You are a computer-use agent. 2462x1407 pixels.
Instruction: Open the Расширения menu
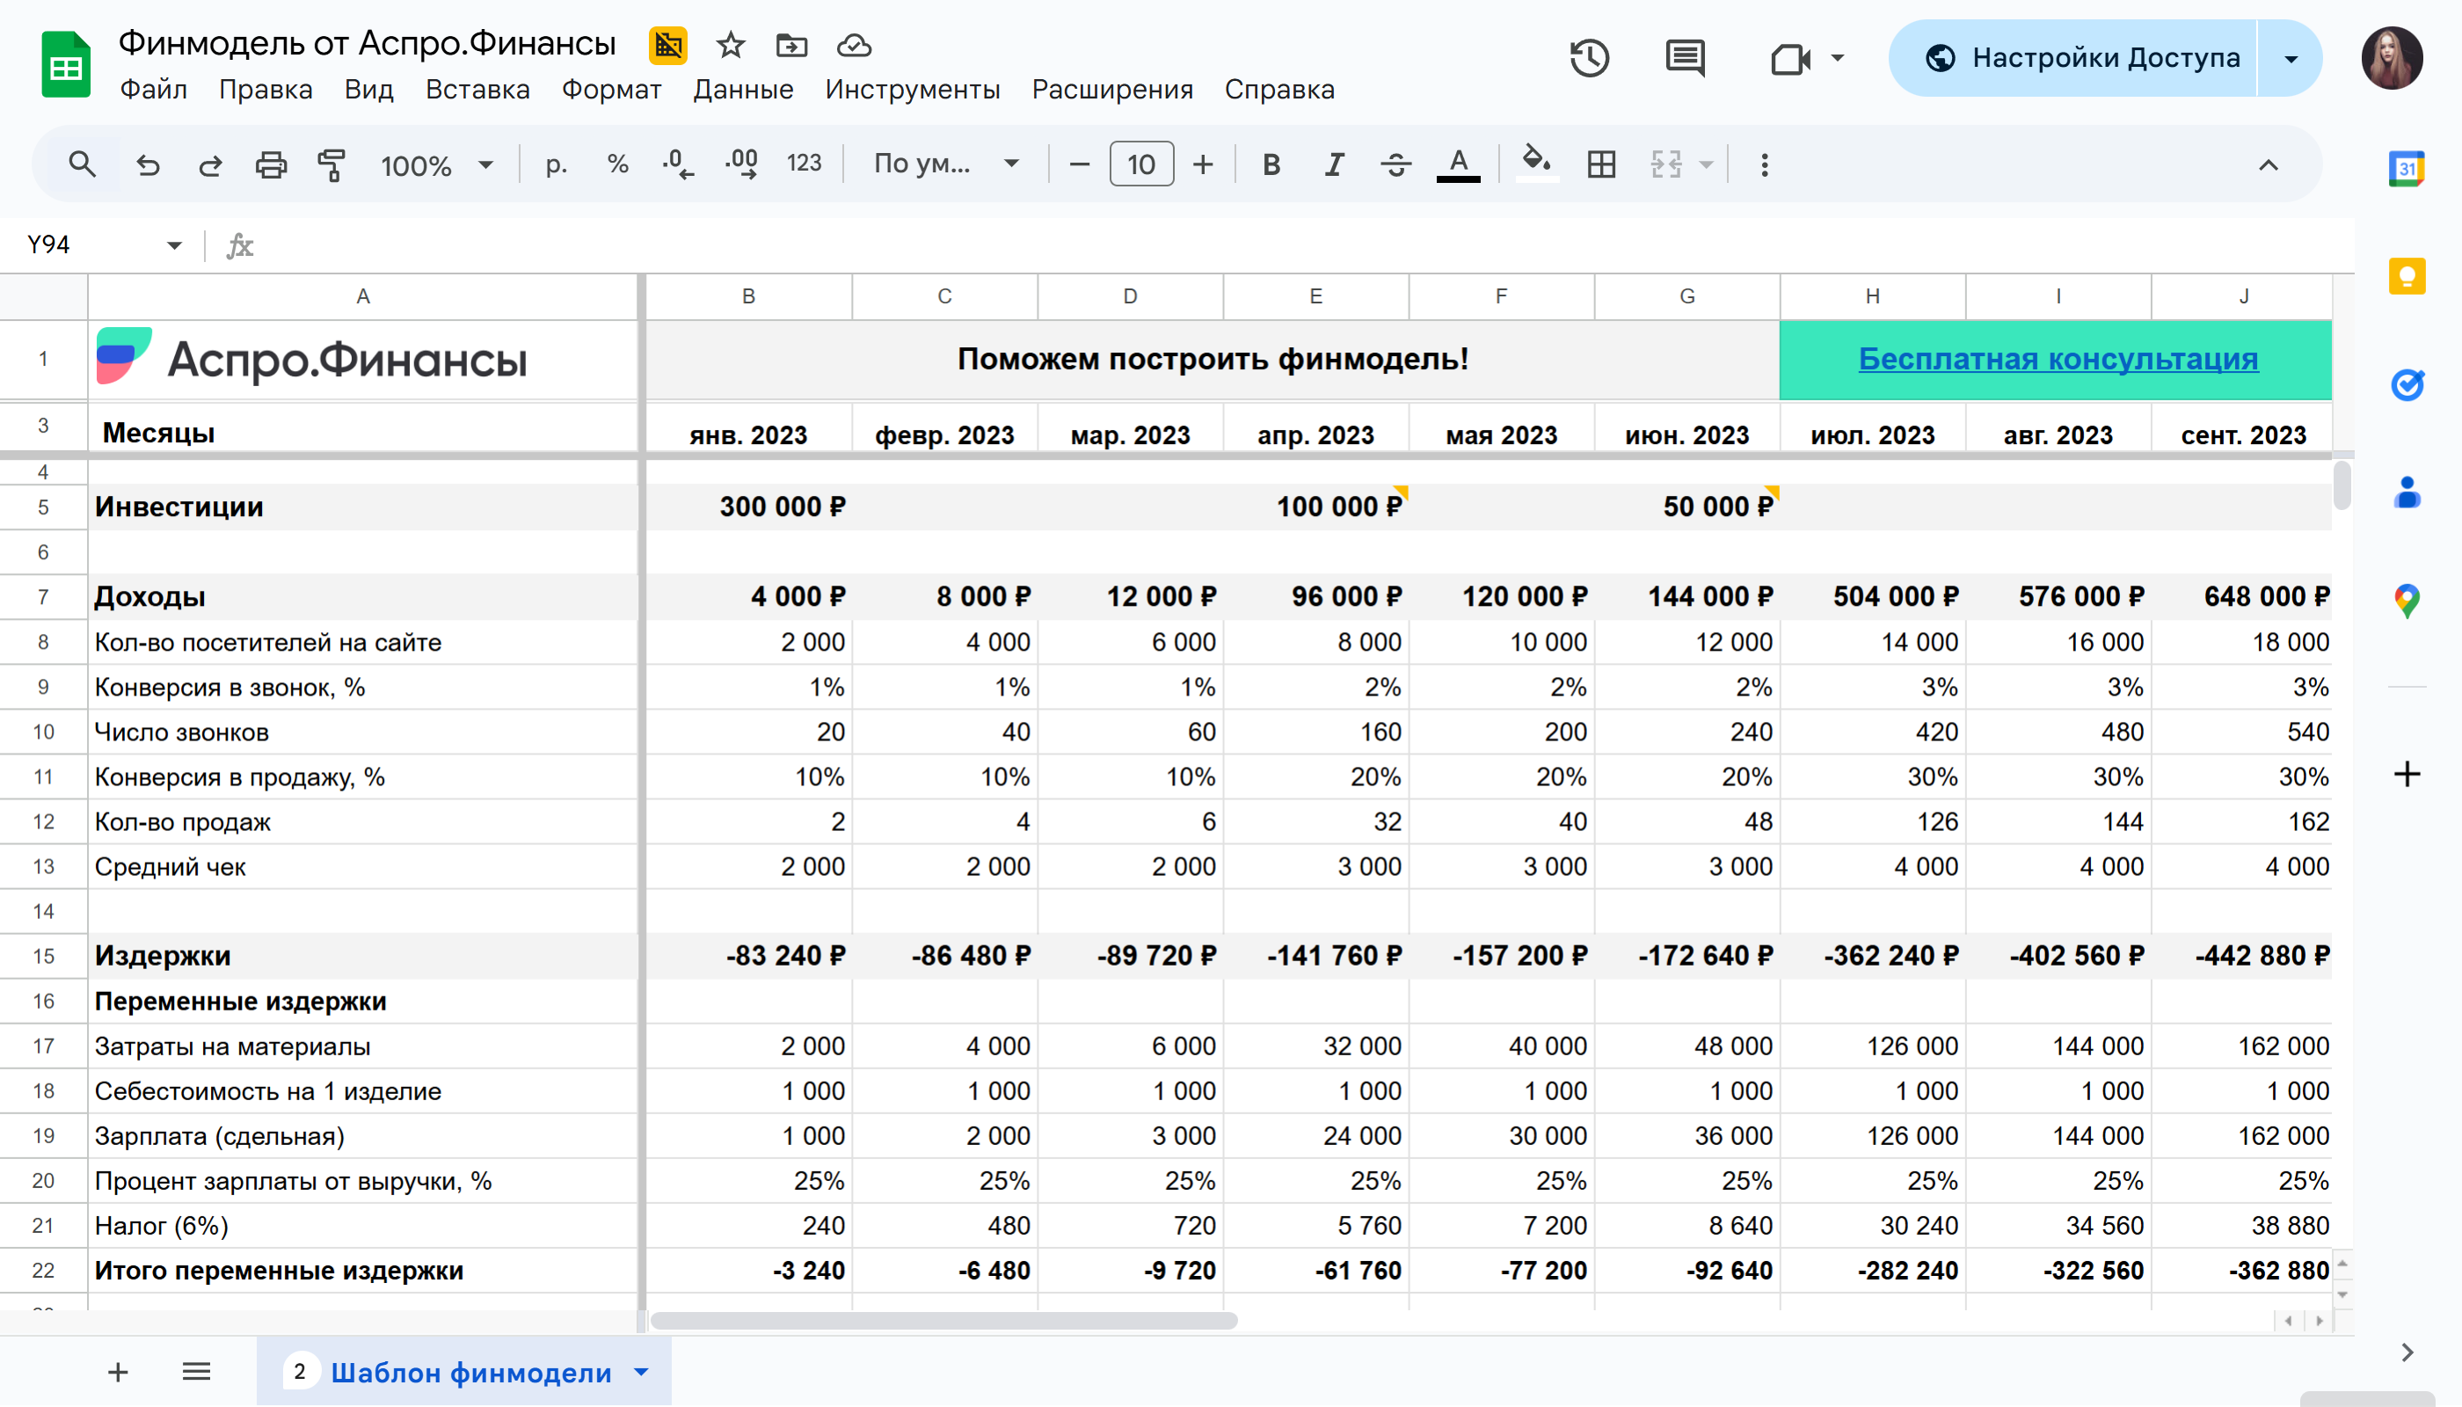point(1112,90)
